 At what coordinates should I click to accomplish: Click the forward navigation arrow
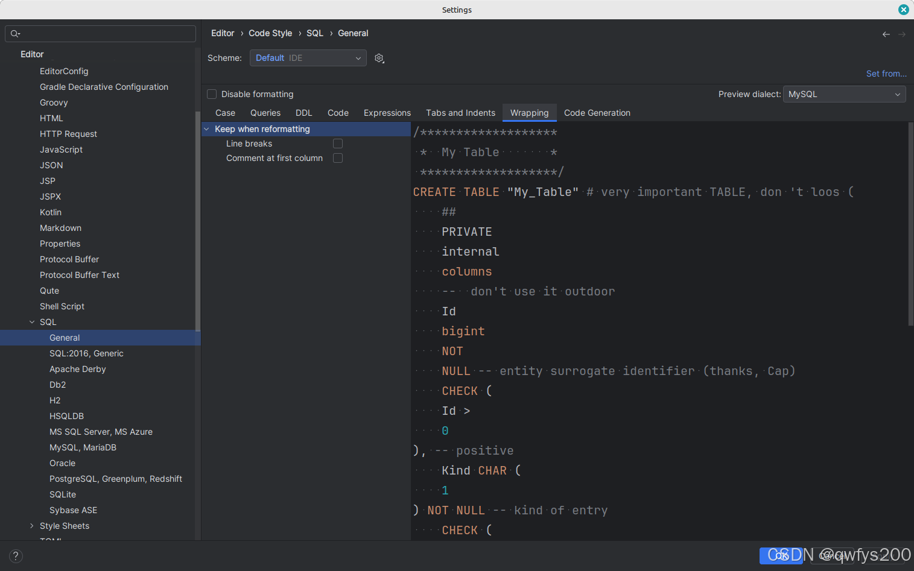point(902,34)
